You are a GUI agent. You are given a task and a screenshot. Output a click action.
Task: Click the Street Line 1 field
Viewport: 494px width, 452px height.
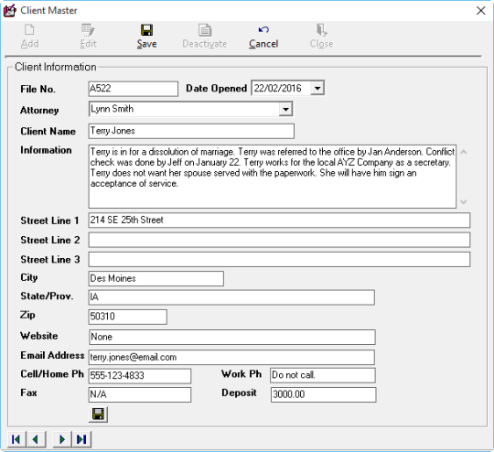coord(279,220)
